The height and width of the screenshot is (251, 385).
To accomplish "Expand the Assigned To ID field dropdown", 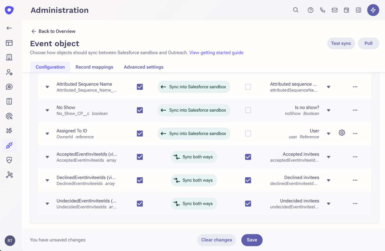I will coord(47,134).
